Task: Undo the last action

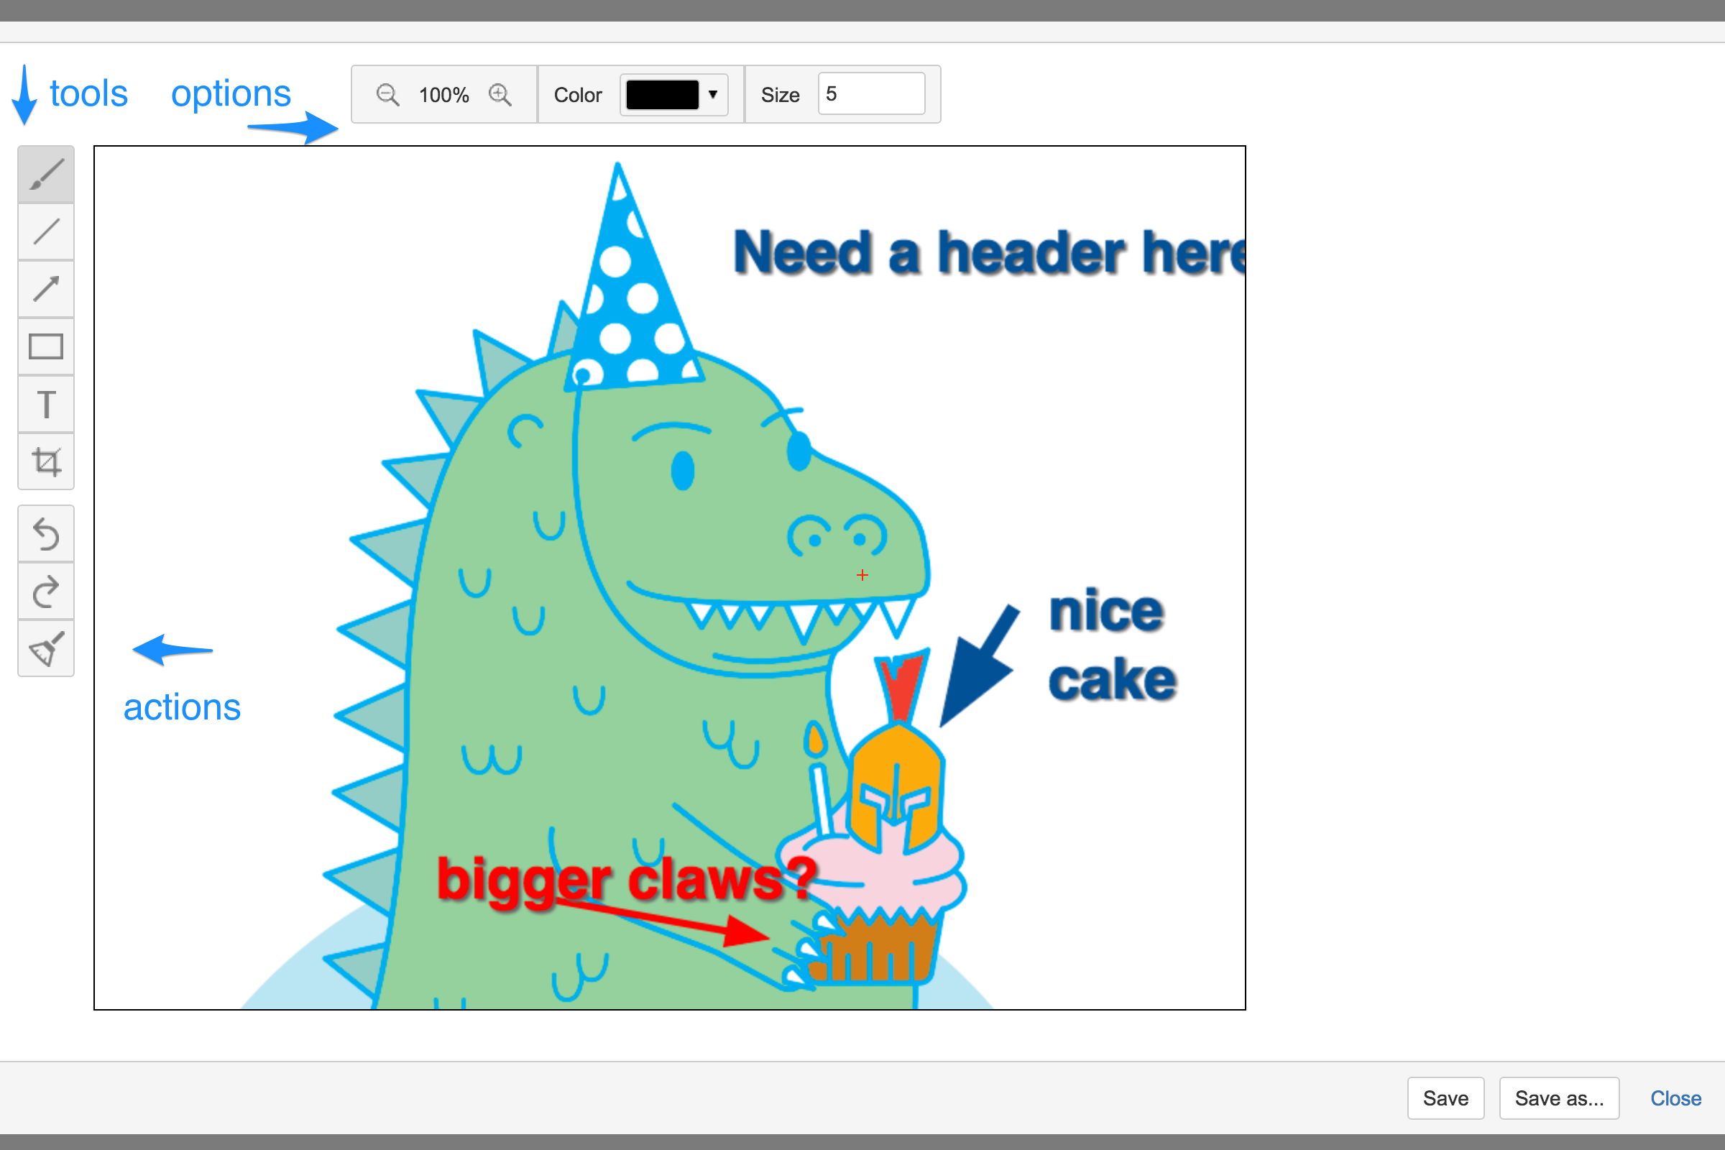Action: pos(45,533)
